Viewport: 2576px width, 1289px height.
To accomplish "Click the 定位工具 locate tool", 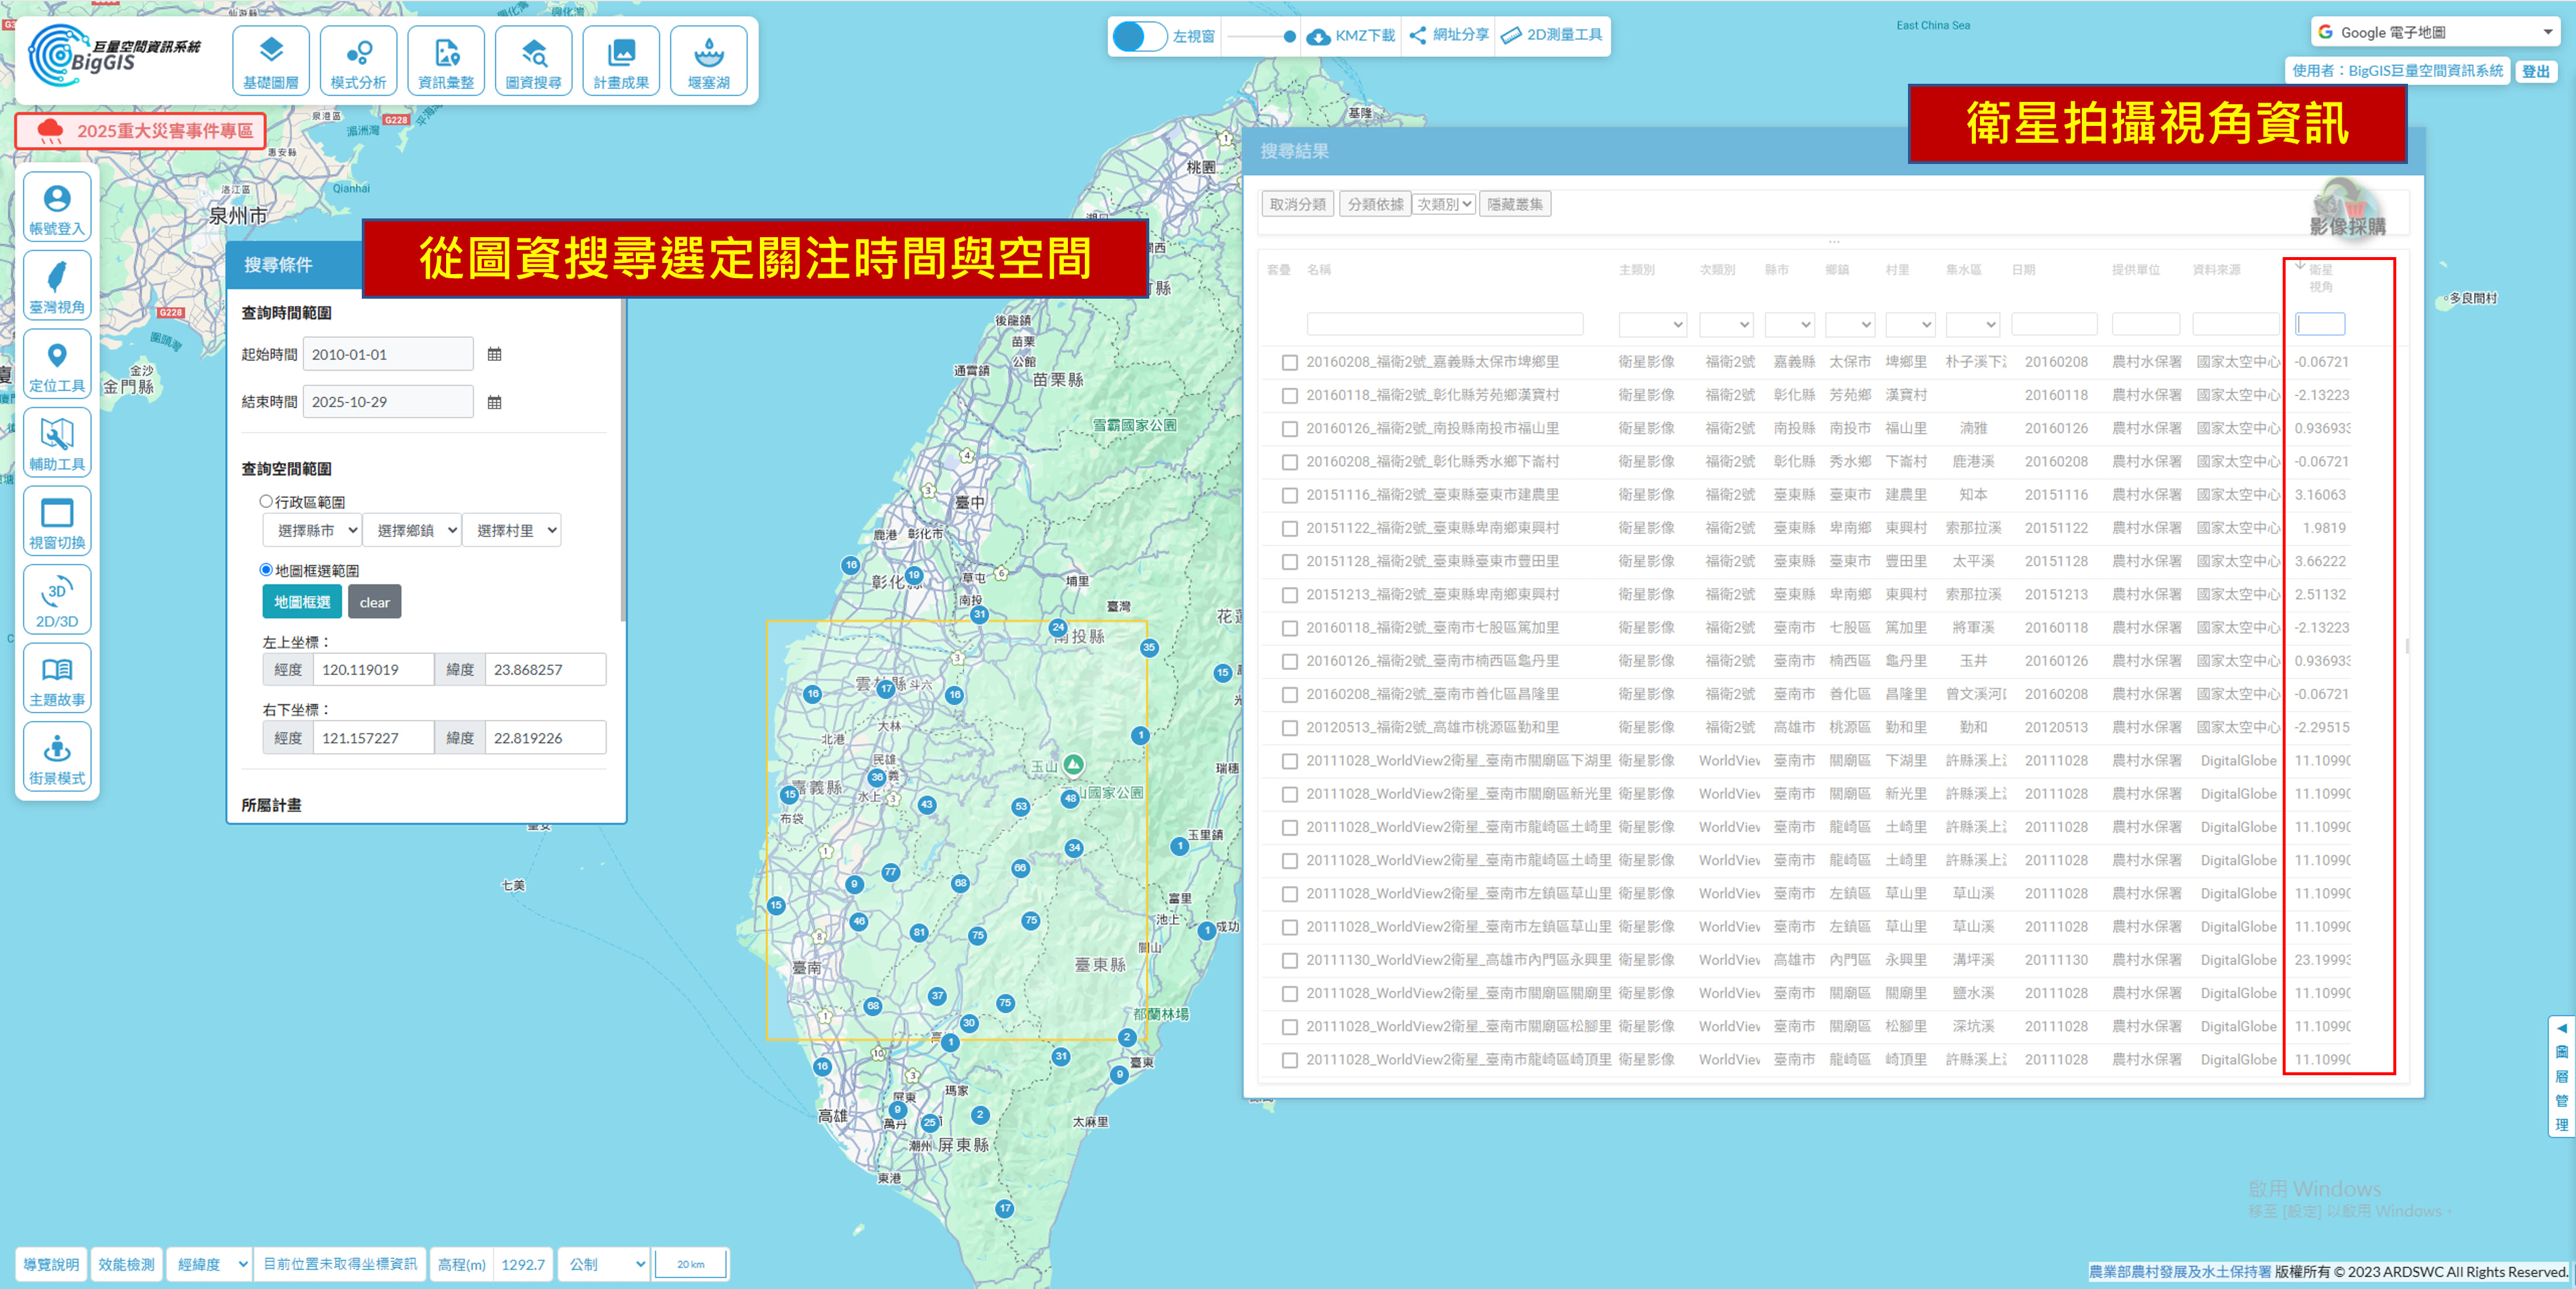I will (57, 365).
